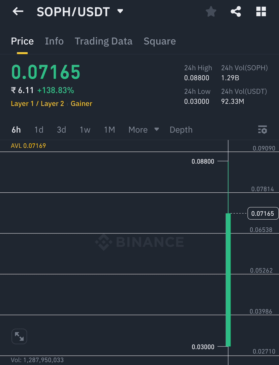Open the Depth chart view

[x=181, y=130]
